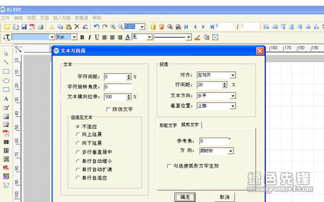Open the 视图 menu

point(32,18)
